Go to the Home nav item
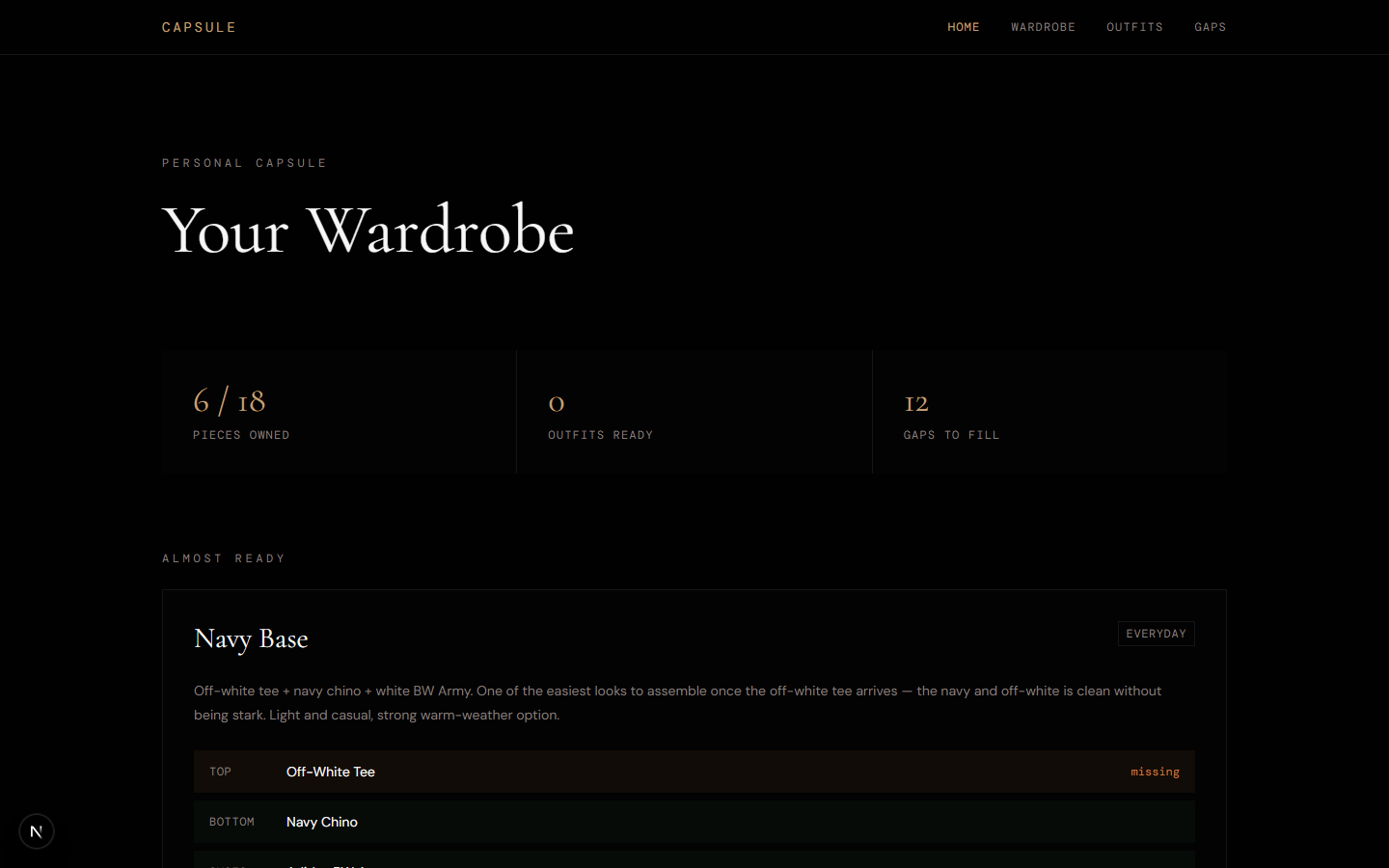This screenshot has height=868, width=1389. tap(963, 27)
